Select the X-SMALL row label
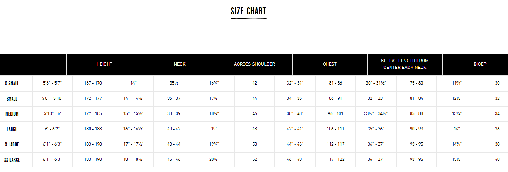Screen dimensions: 508x172 click(12, 83)
